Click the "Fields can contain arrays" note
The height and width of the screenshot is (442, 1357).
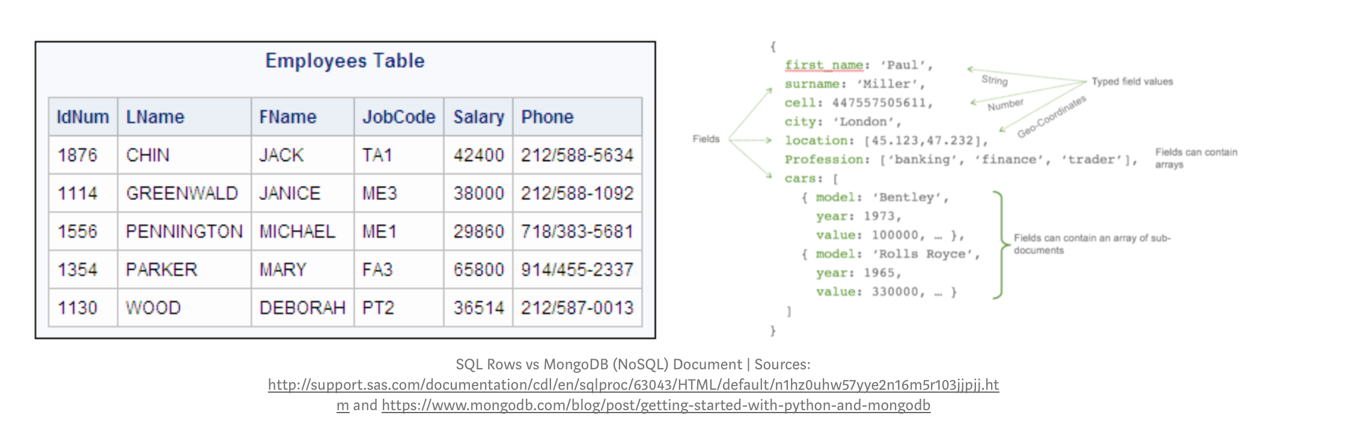pos(1195,158)
